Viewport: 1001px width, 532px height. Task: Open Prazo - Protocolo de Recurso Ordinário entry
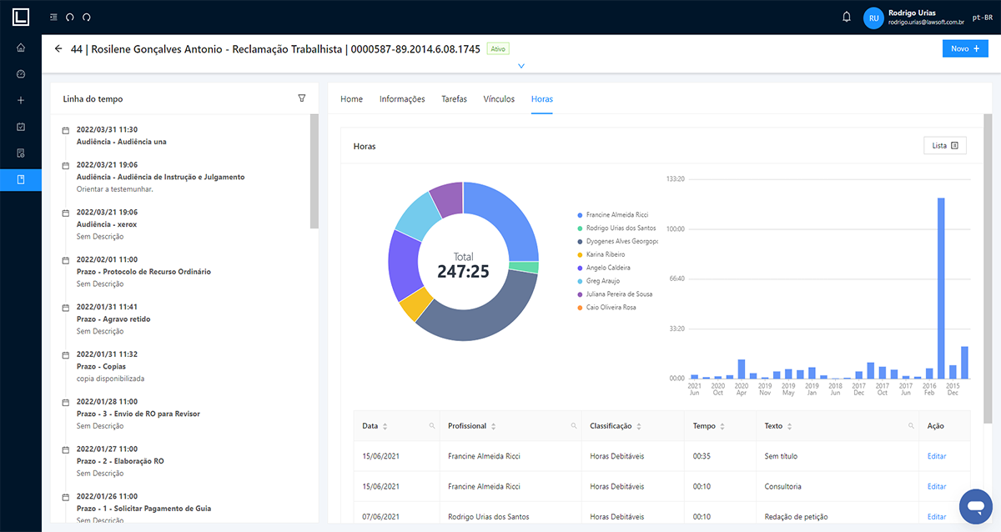[143, 272]
